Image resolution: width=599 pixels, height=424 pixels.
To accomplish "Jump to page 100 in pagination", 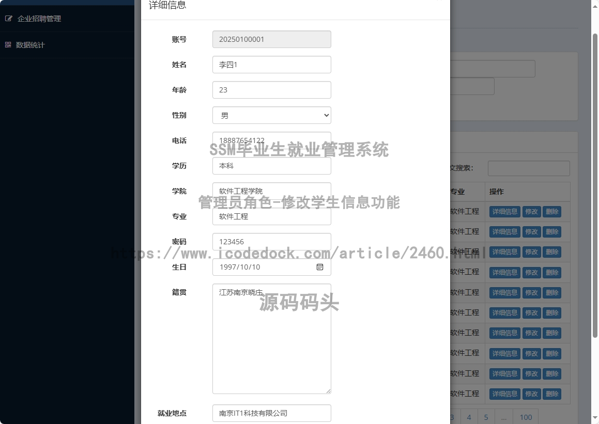I will pos(526,417).
